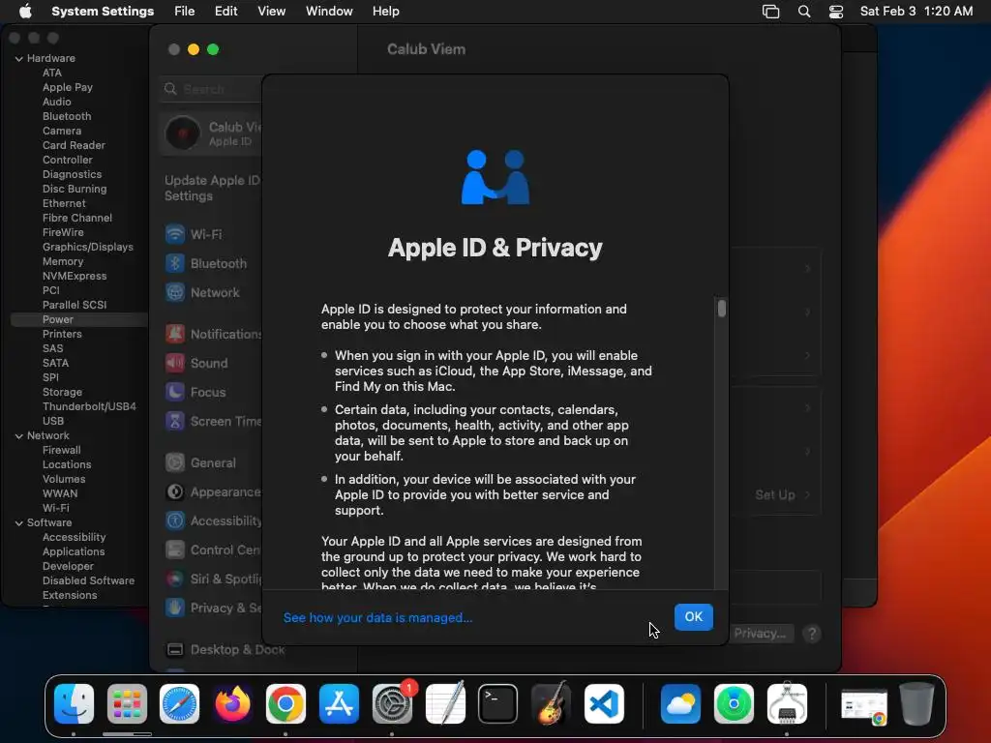991x743 pixels.
Task: Select Disabled Software in System Information
Action: click(88, 580)
